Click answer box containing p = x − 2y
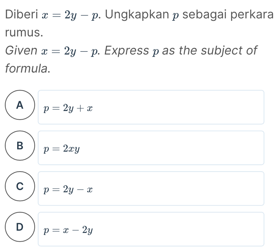278x250 pixels. click(151, 229)
